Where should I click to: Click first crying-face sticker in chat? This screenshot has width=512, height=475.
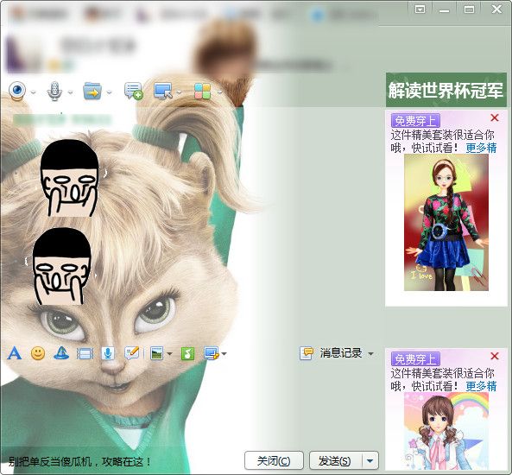click(69, 179)
